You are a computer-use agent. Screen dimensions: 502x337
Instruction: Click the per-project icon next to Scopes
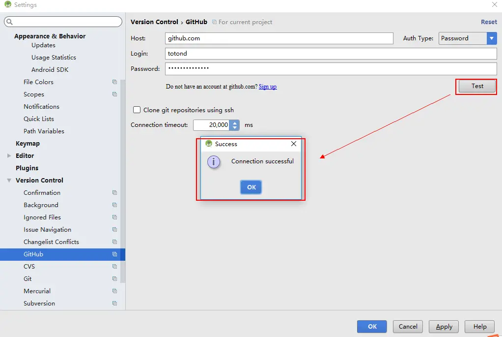(x=114, y=94)
